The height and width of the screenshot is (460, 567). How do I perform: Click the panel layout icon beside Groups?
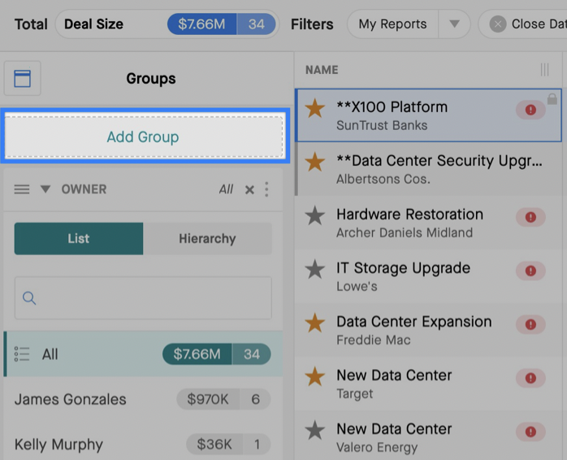(x=22, y=79)
